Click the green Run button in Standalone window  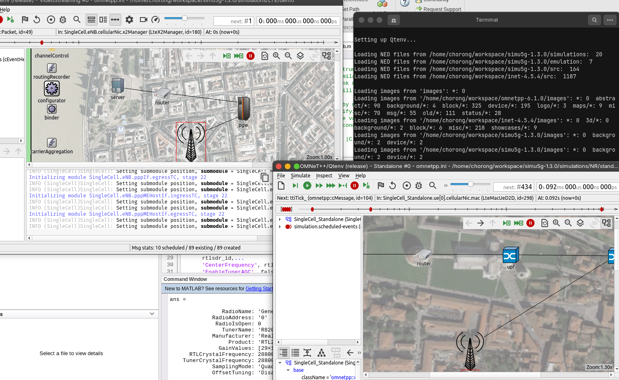307,186
